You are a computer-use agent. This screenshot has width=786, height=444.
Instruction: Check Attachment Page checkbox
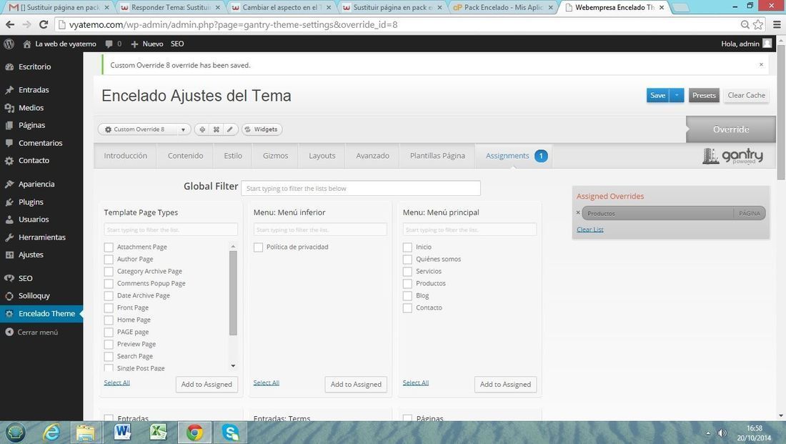[109, 247]
